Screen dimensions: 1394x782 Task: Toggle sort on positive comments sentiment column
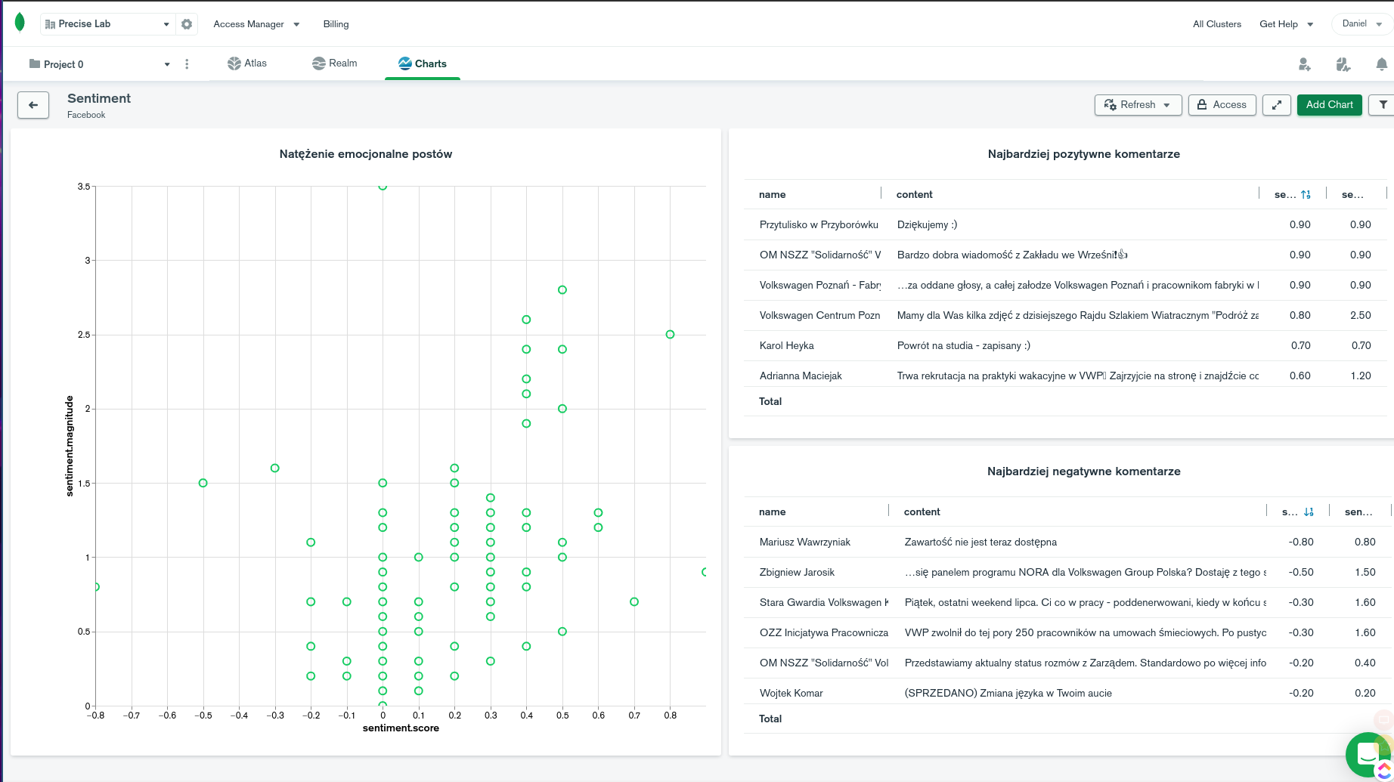coord(1306,195)
